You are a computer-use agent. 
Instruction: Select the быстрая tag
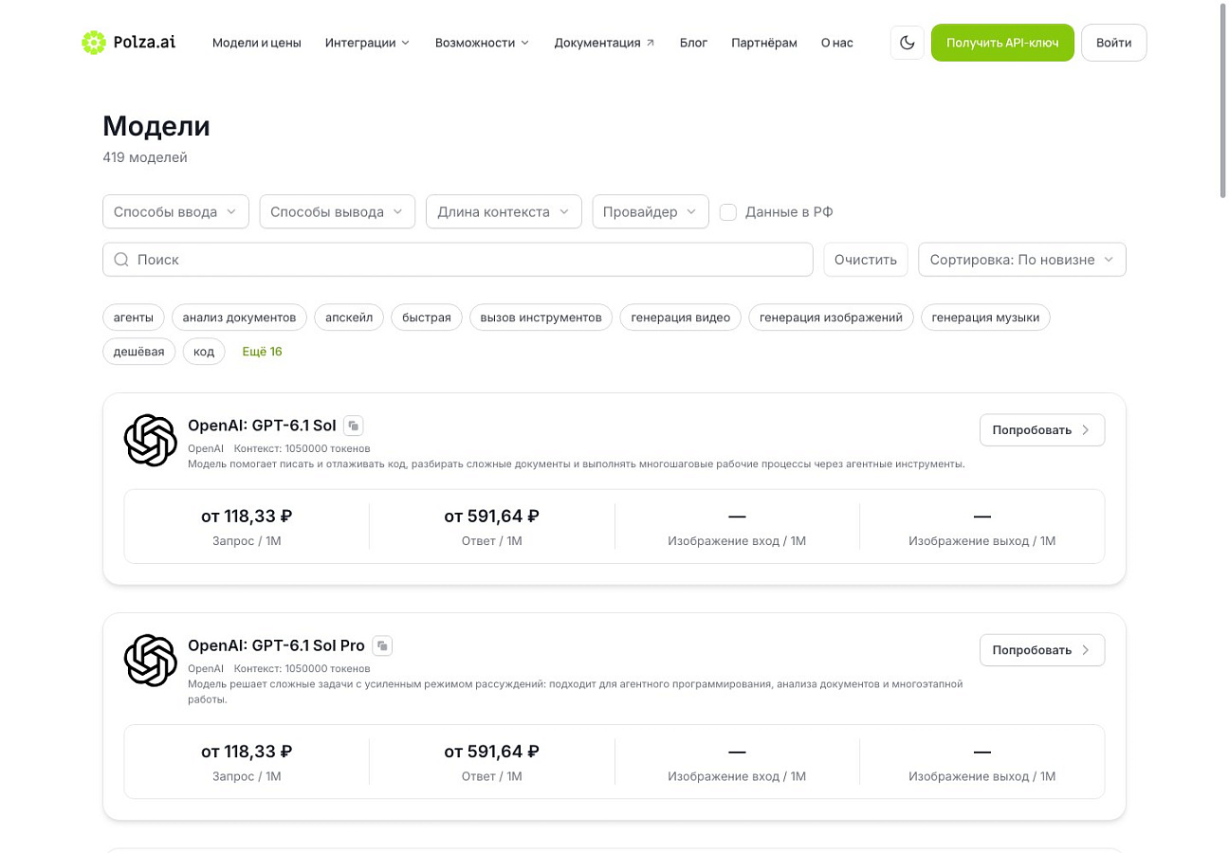coord(427,318)
